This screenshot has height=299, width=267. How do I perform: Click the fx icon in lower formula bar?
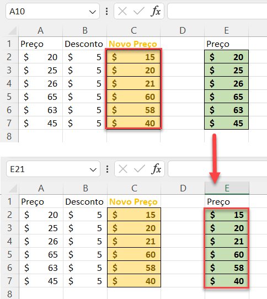[x=156, y=169]
